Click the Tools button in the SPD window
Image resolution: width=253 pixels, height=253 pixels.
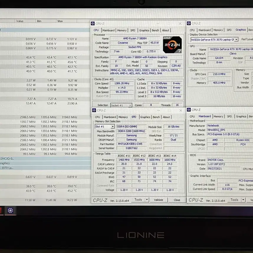[138, 200]
